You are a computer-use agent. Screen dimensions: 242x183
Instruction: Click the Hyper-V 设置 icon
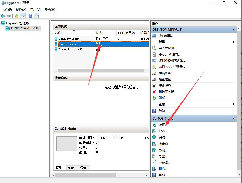154,55
